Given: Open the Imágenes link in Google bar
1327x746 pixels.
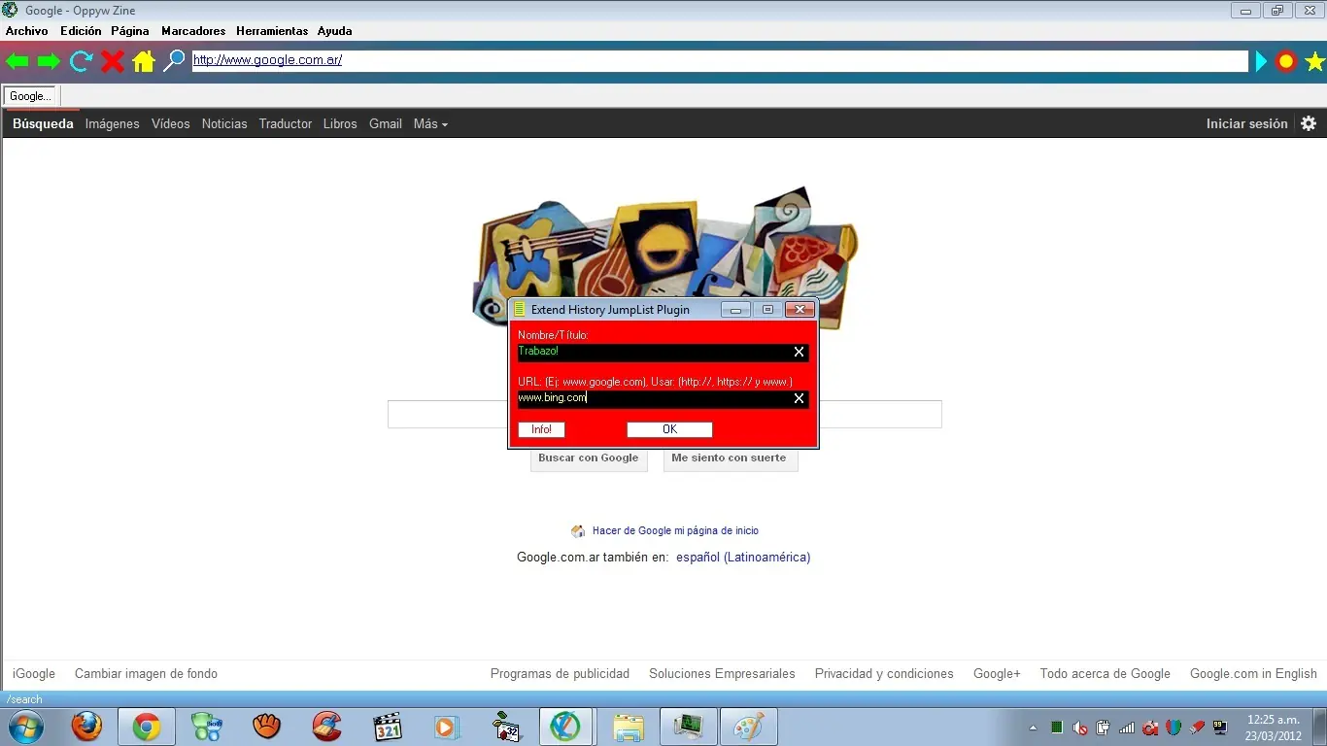Looking at the screenshot, I should pos(112,123).
